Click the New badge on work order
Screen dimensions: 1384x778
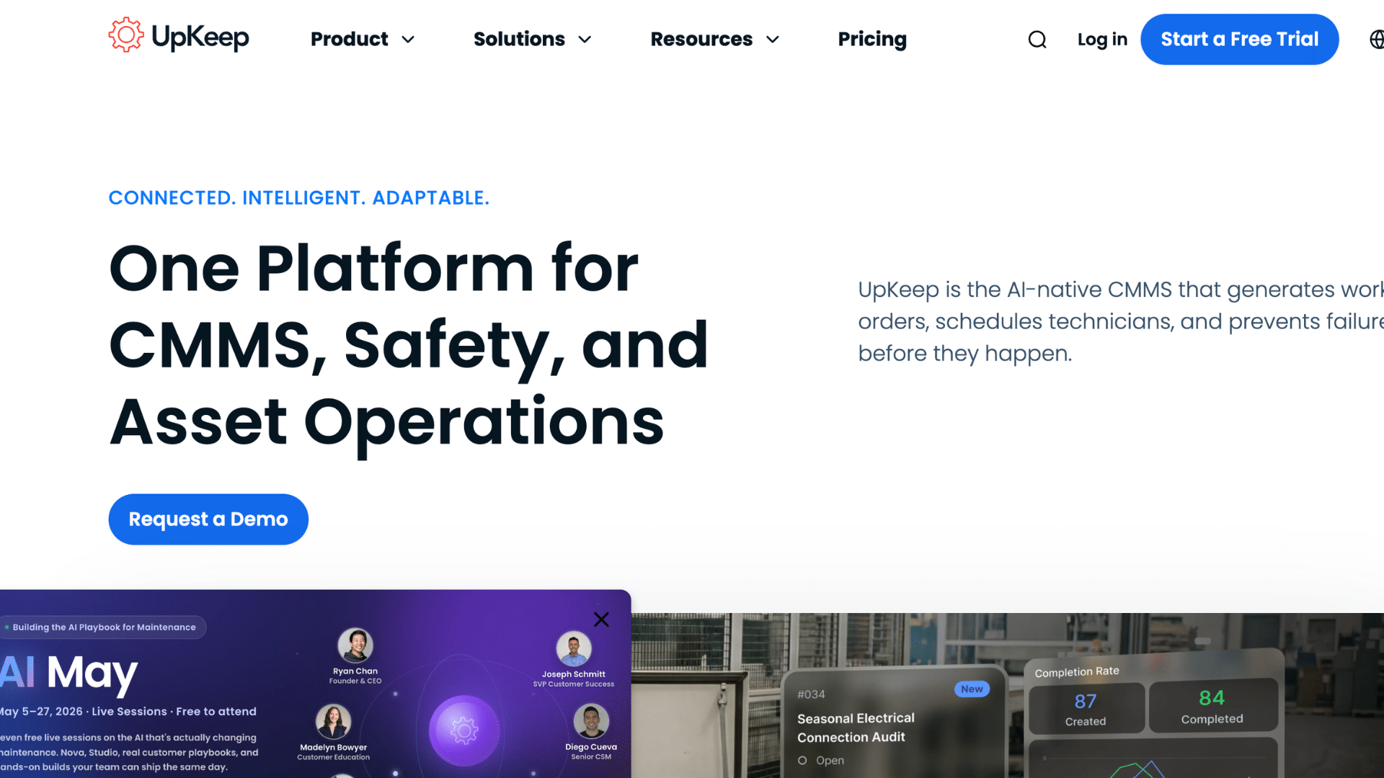[x=972, y=689]
